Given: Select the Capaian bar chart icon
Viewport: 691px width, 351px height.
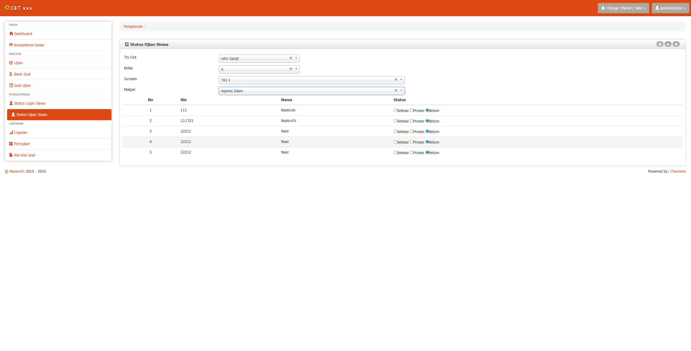Looking at the screenshot, I should click(x=11, y=132).
